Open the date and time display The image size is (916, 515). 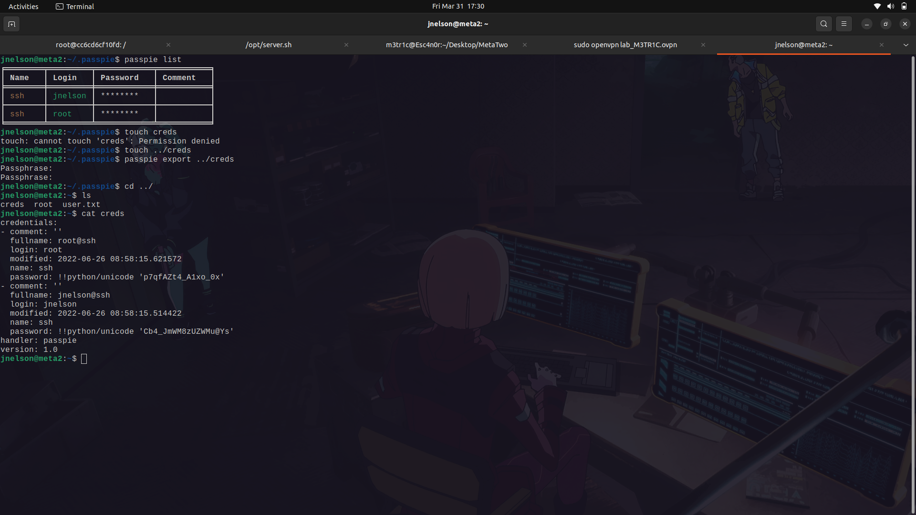click(458, 6)
